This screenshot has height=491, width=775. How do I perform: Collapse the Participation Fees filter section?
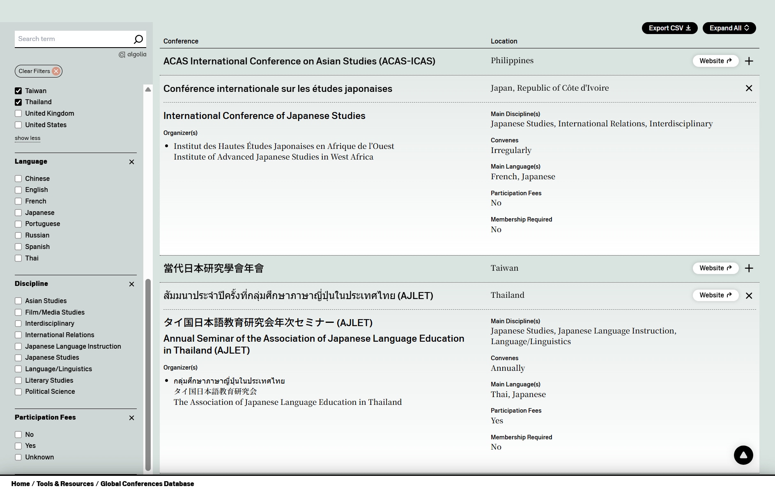(131, 418)
